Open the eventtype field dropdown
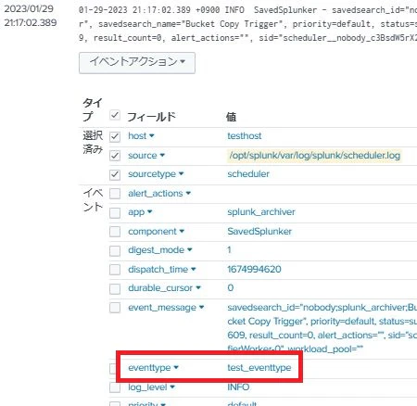The height and width of the screenshot is (406, 417). click(x=153, y=368)
